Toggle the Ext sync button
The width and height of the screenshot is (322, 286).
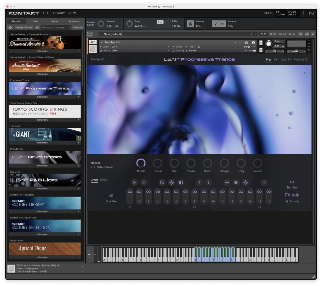(160, 22)
